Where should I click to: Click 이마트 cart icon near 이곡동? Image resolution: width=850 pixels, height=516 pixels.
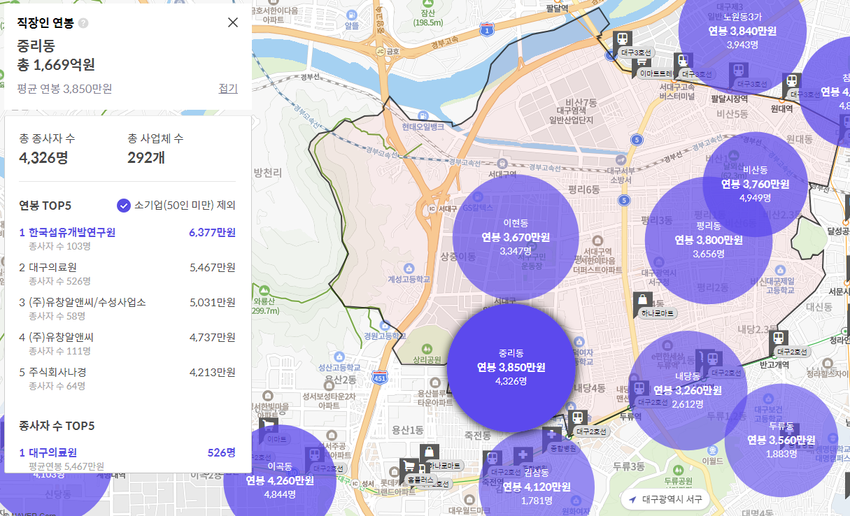click(x=268, y=427)
